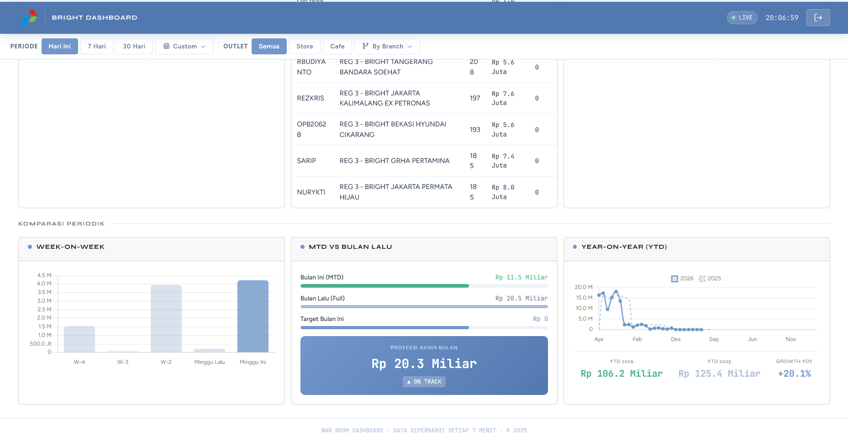This screenshot has width=848, height=442.
Task: Click the +20.1% growth value
Action: pos(795,374)
